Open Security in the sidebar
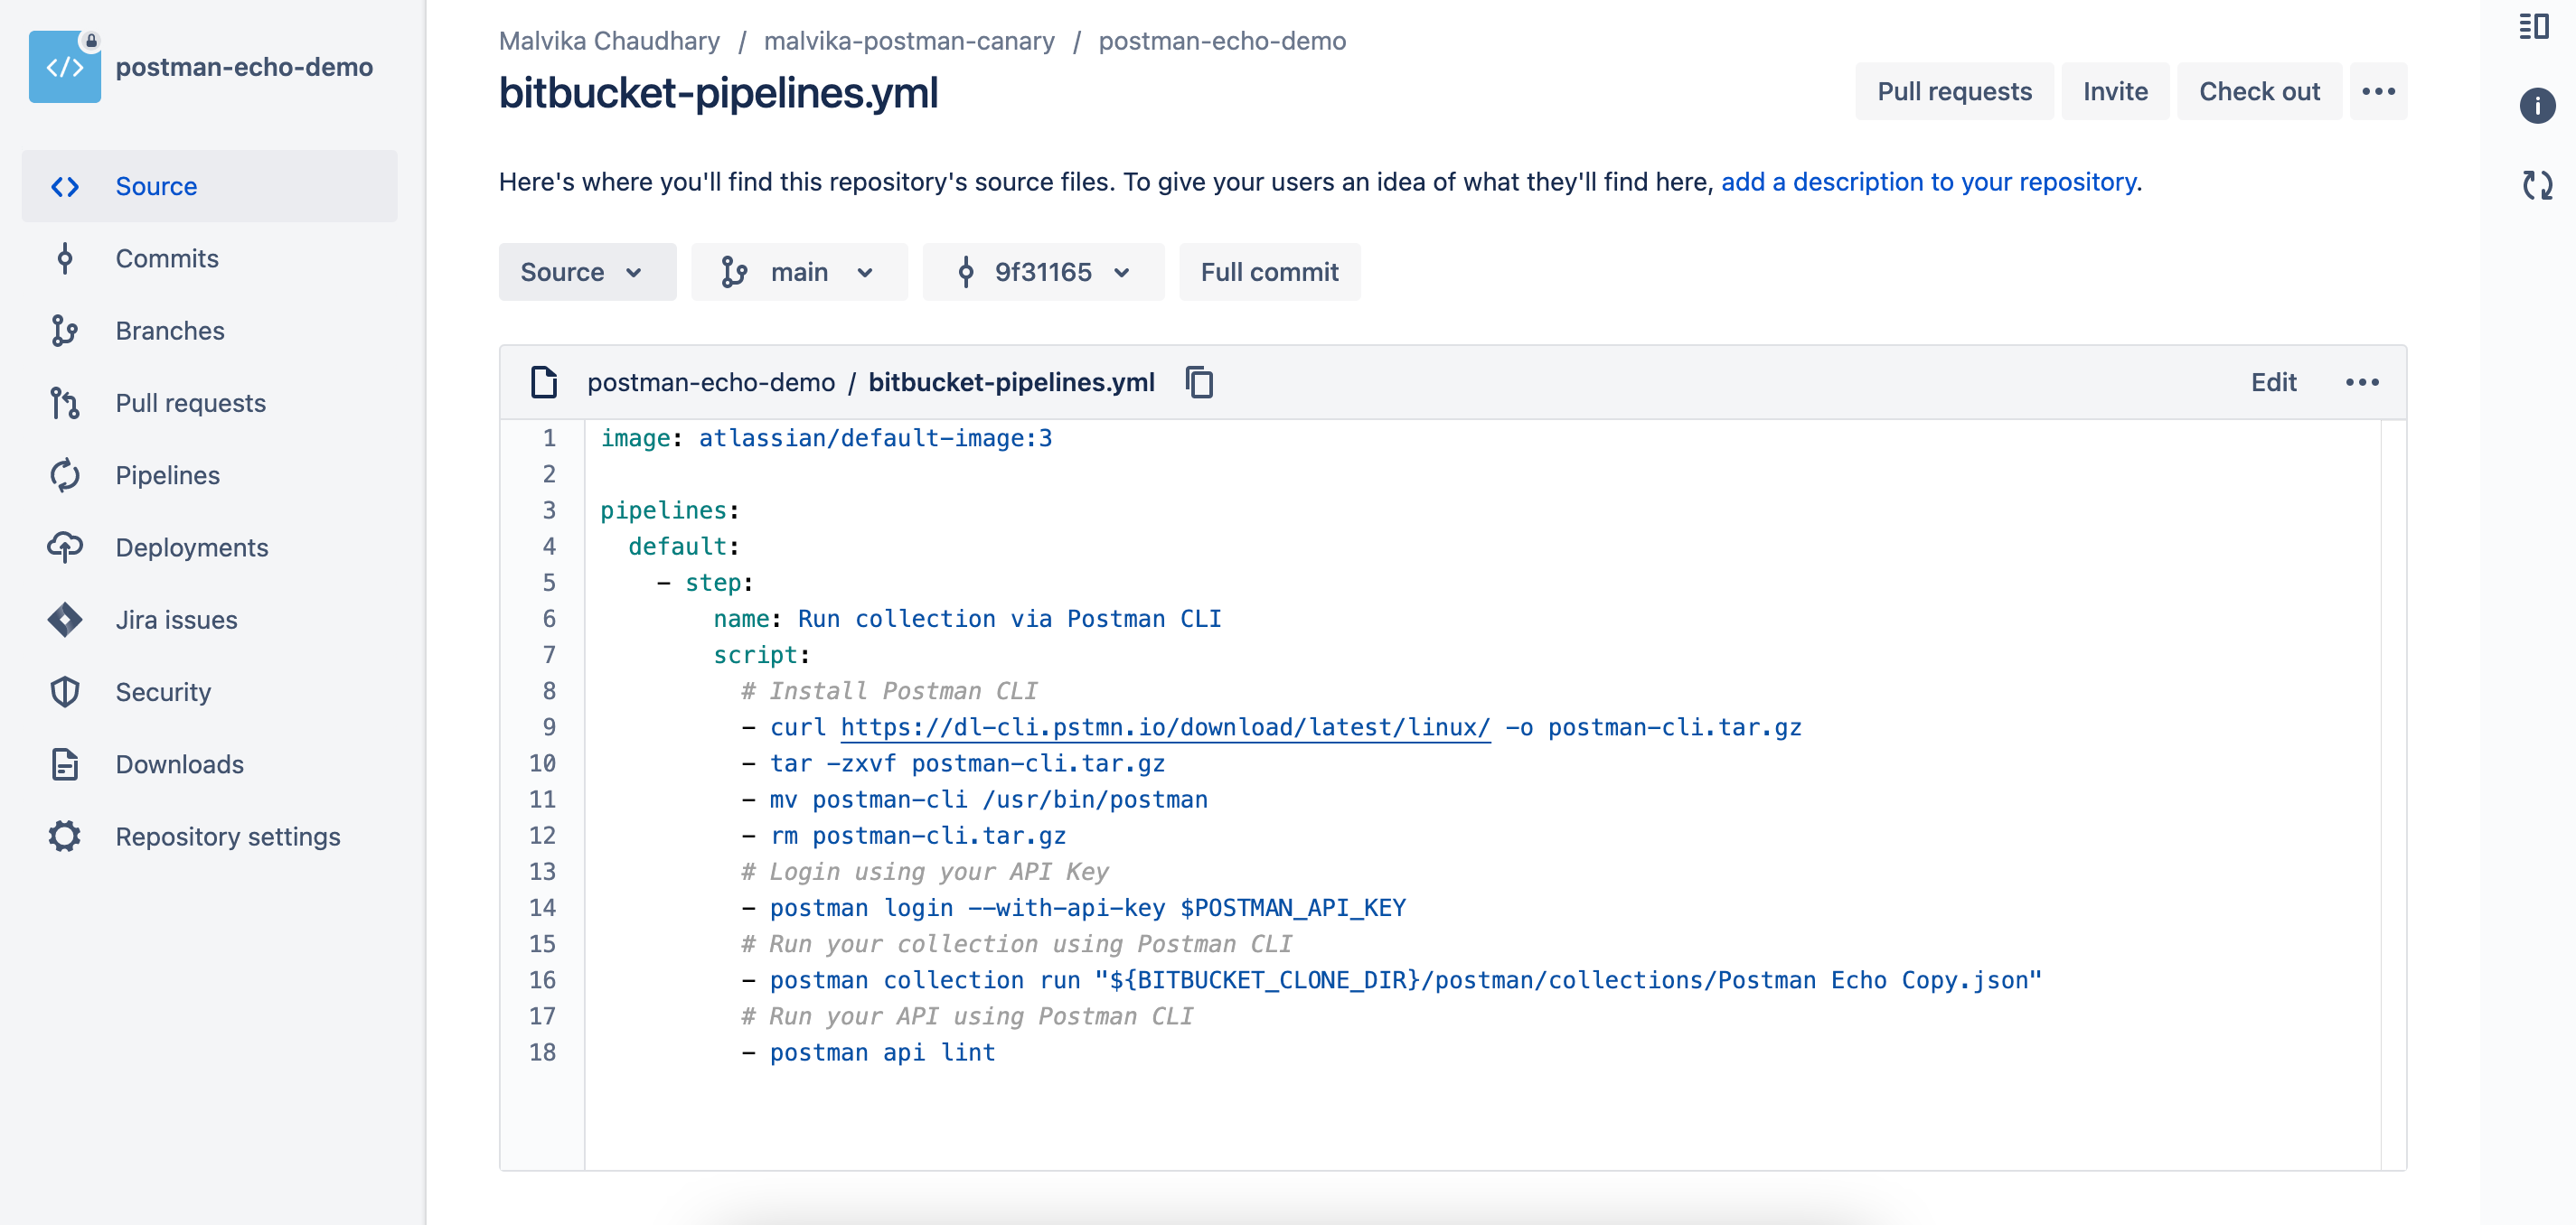 pos(210,692)
